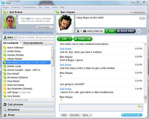Show previous mood message arrow
This screenshot has height=119, width=149.
pos(141,18)
